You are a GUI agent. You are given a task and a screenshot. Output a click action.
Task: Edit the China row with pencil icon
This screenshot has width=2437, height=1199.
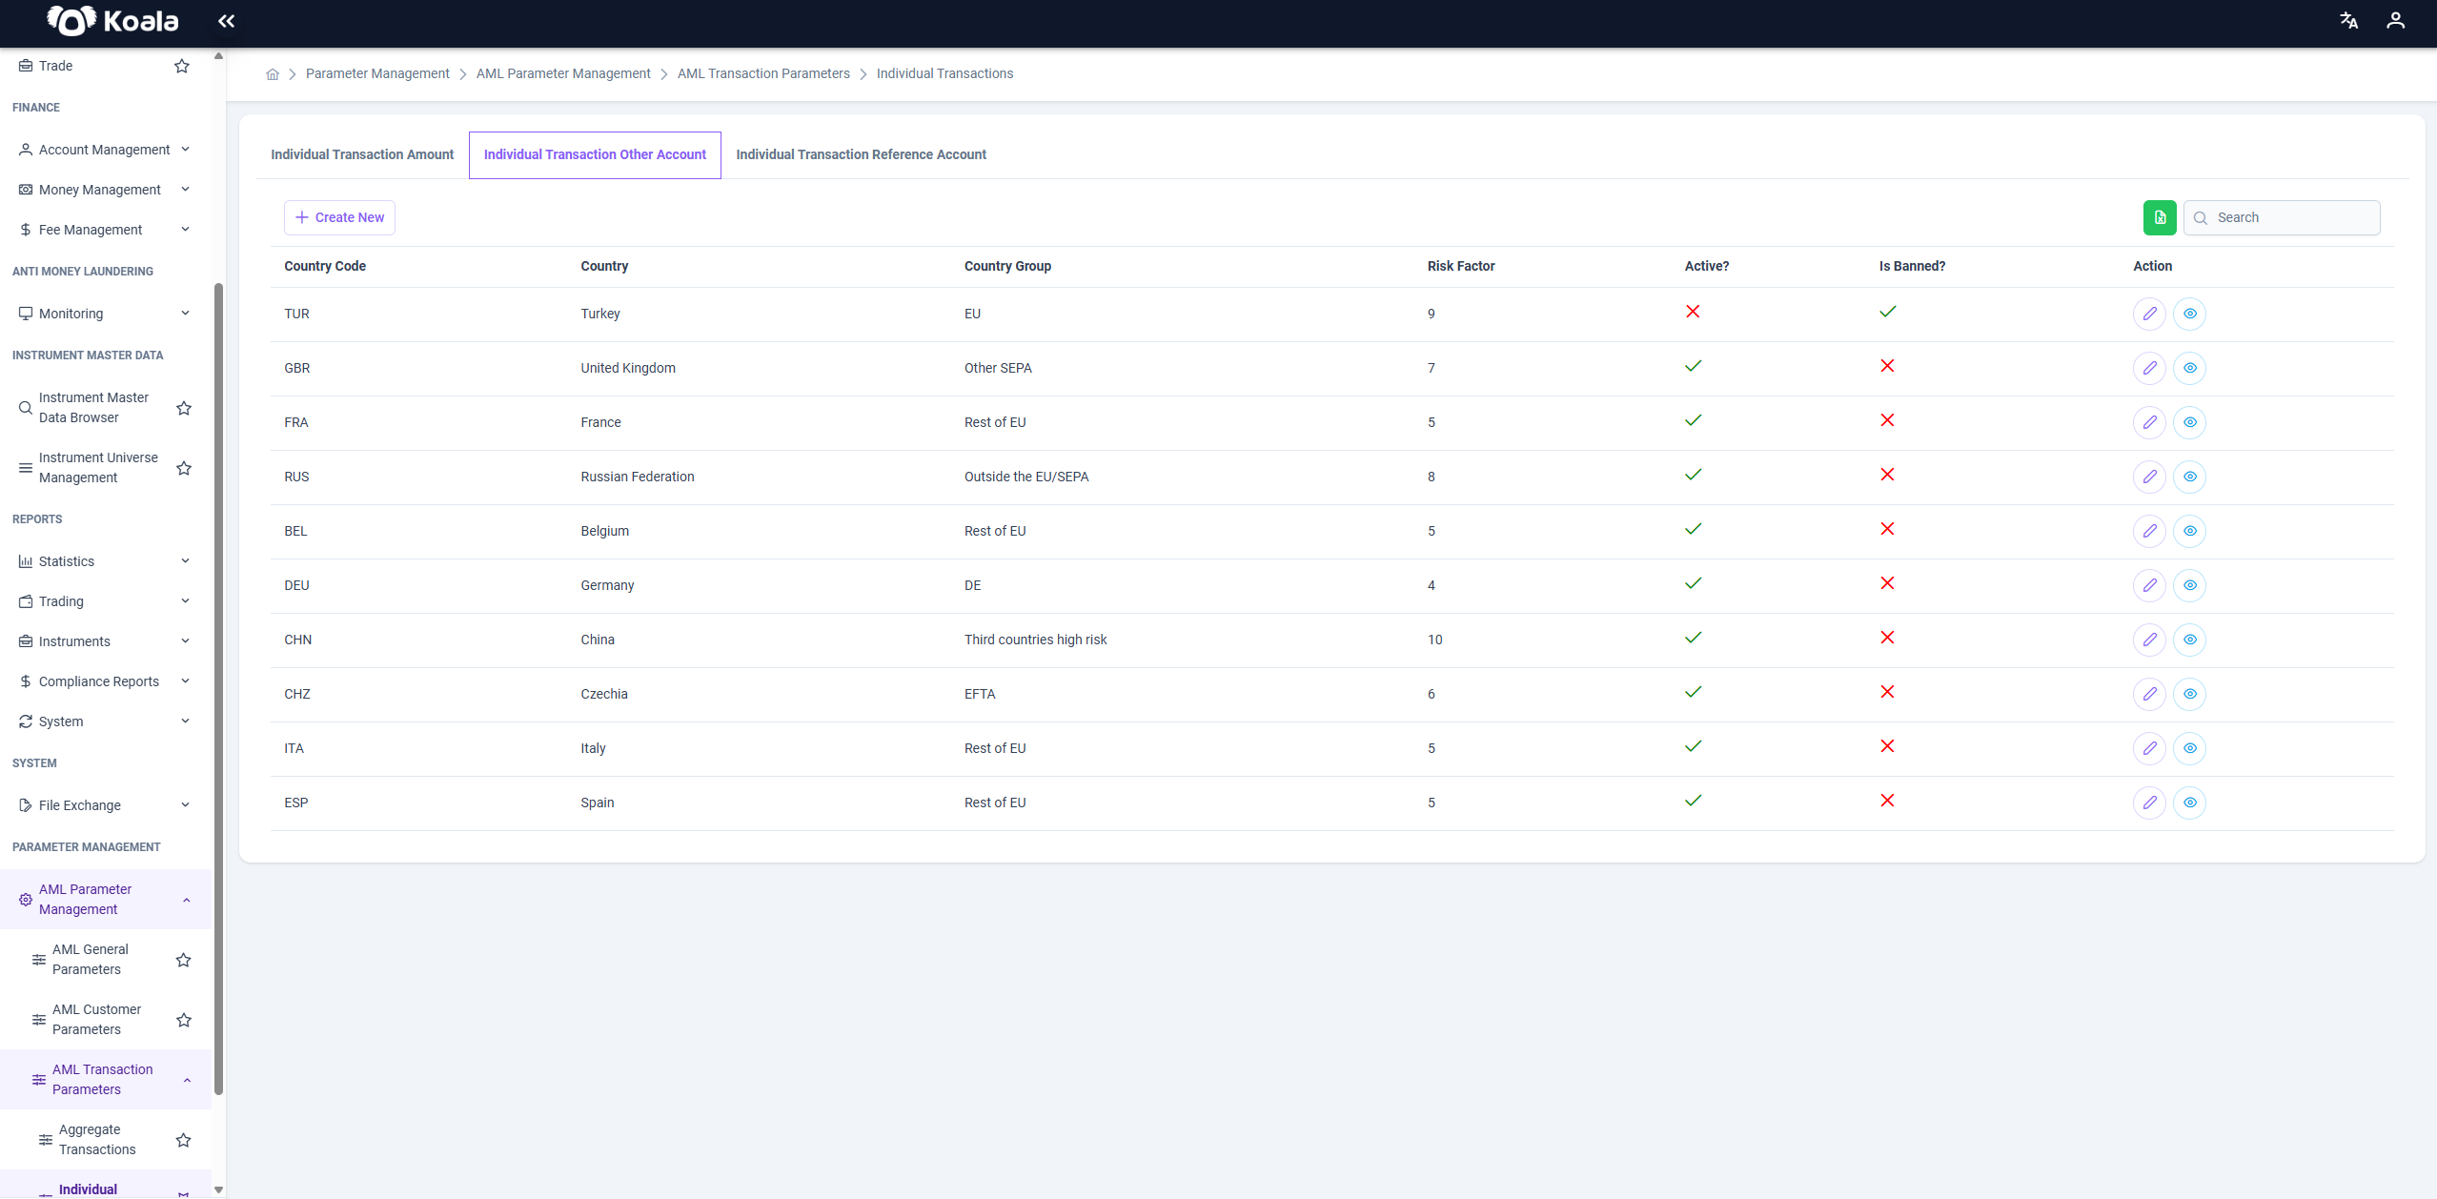point(2149,640)
